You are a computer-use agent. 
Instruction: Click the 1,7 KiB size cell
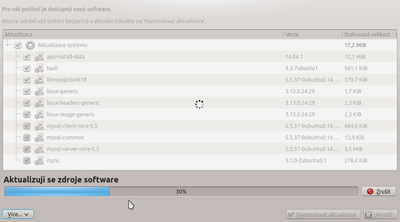click(353, 91)
